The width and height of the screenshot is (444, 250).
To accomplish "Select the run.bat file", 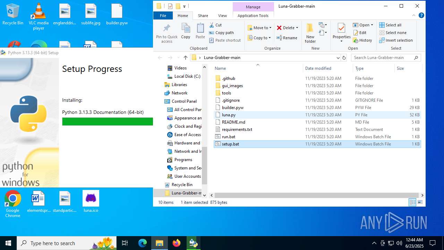I will [x=228, y=137].
